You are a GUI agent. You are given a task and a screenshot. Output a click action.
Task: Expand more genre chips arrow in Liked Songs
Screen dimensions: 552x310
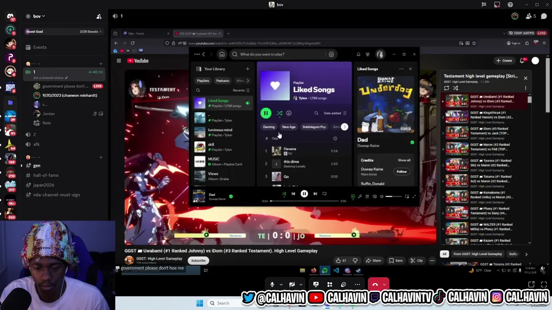345,127
